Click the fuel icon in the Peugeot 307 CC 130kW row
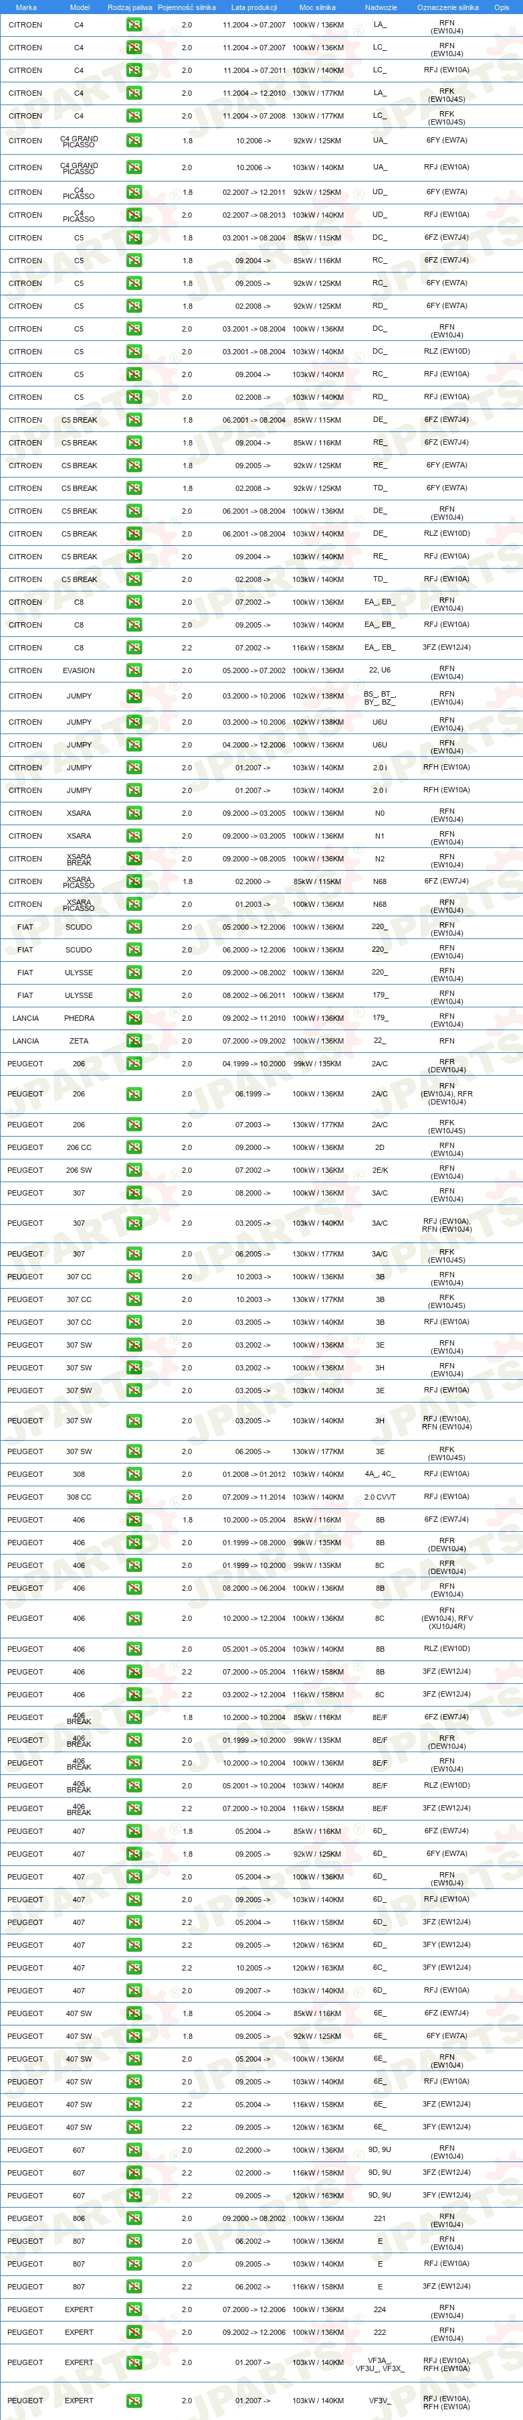 (134, 1299)
